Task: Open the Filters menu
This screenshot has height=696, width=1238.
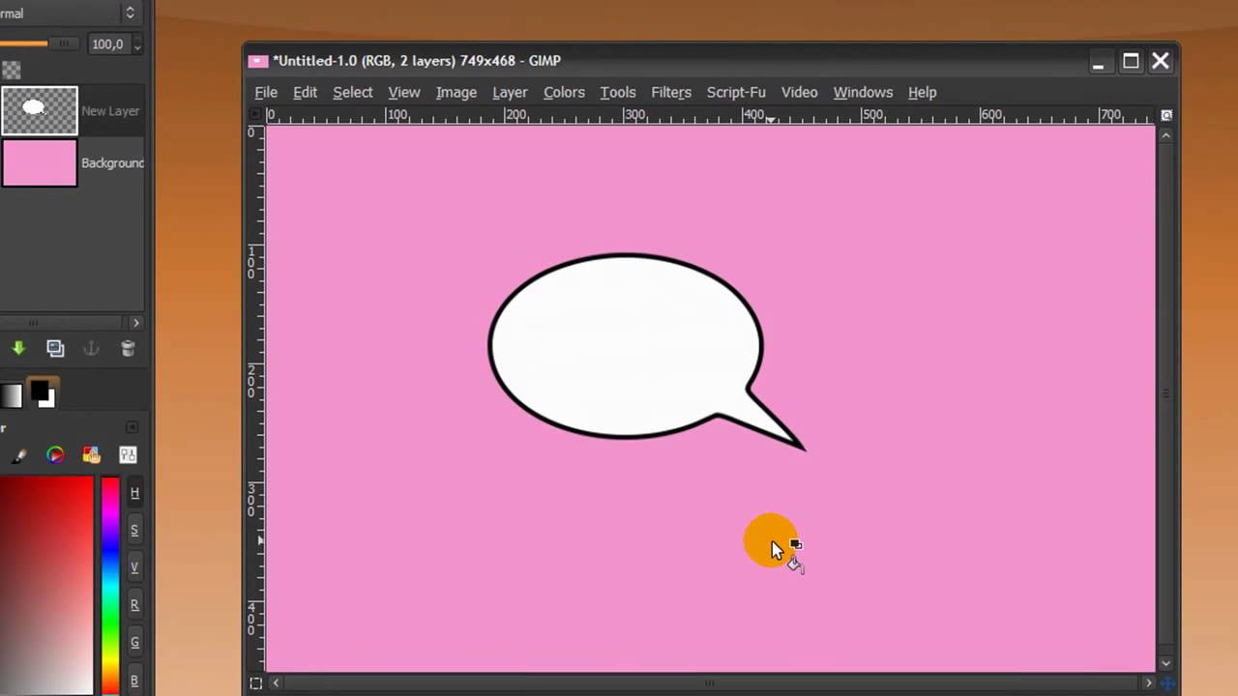Action: pyautogui.click(x=671, y=93)
